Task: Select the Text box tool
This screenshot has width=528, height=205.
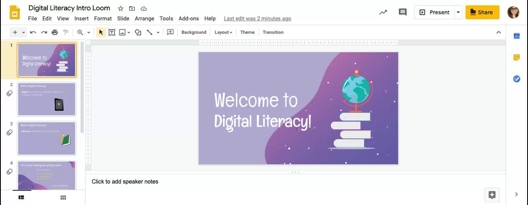Action: click(111, 32)
